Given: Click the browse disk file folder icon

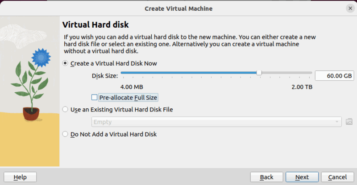Looking at the screenshot, I should pyautogui.click(x=349, y=122).
